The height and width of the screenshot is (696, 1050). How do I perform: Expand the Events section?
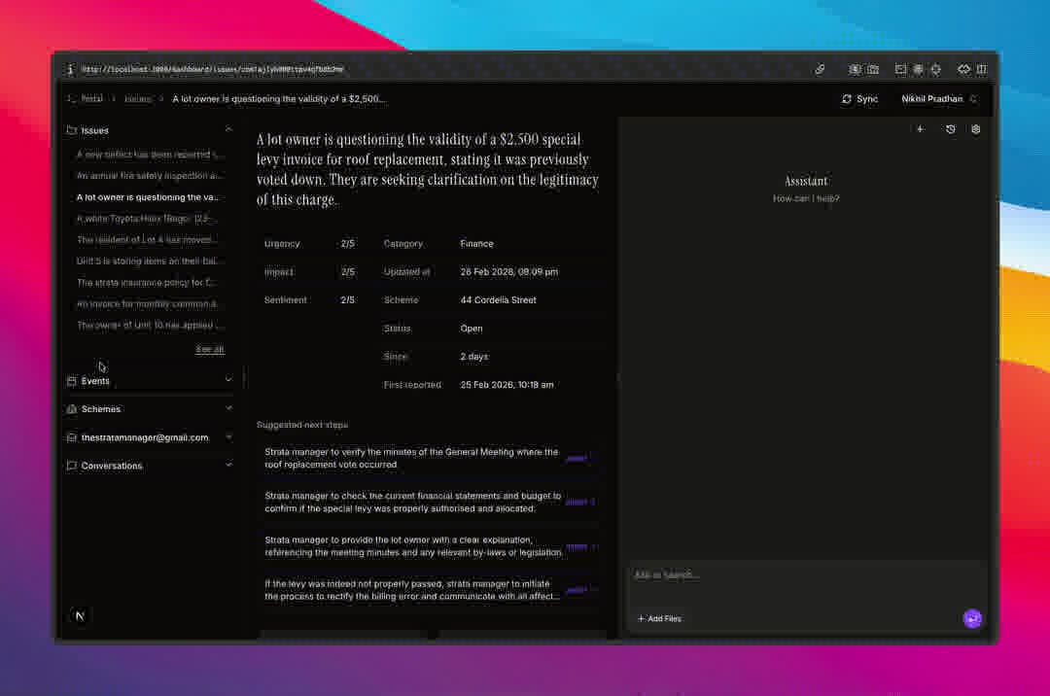click(228, 381)
